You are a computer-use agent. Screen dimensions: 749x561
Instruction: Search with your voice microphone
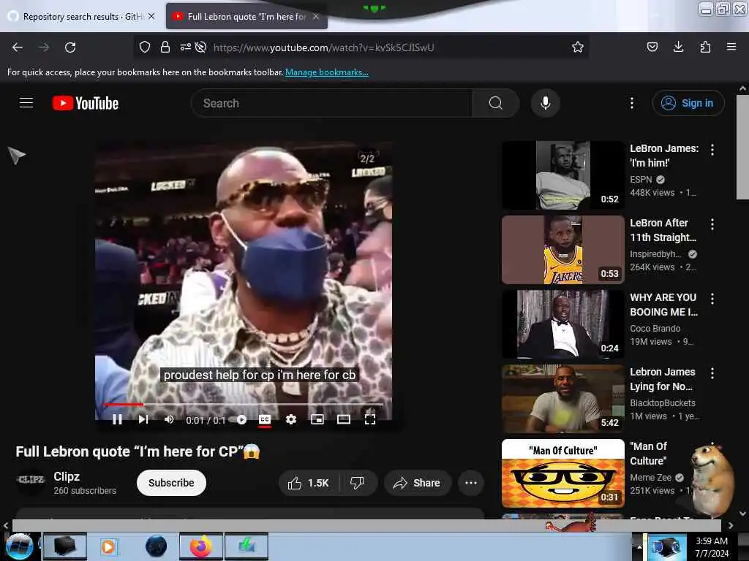[545, 103]
